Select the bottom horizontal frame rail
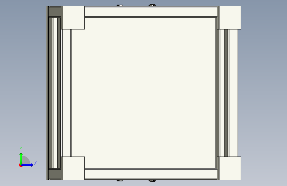The image size is (287, 186). point(151,174)
